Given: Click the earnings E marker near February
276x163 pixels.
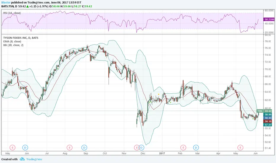Looking at the screenshot, I should [183, 148].
